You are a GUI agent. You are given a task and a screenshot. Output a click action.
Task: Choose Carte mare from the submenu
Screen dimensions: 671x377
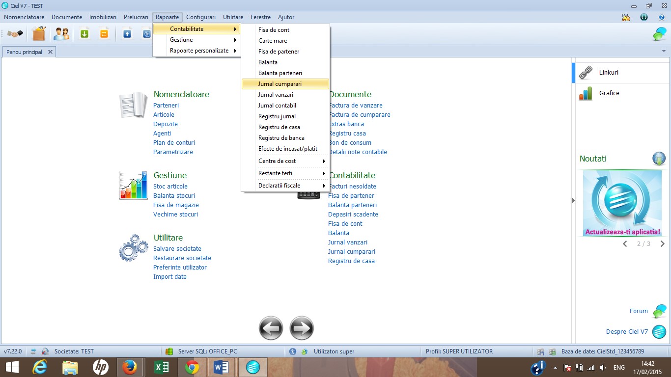[285, 41]
